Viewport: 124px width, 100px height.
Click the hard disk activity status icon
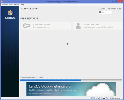[92, 98]
